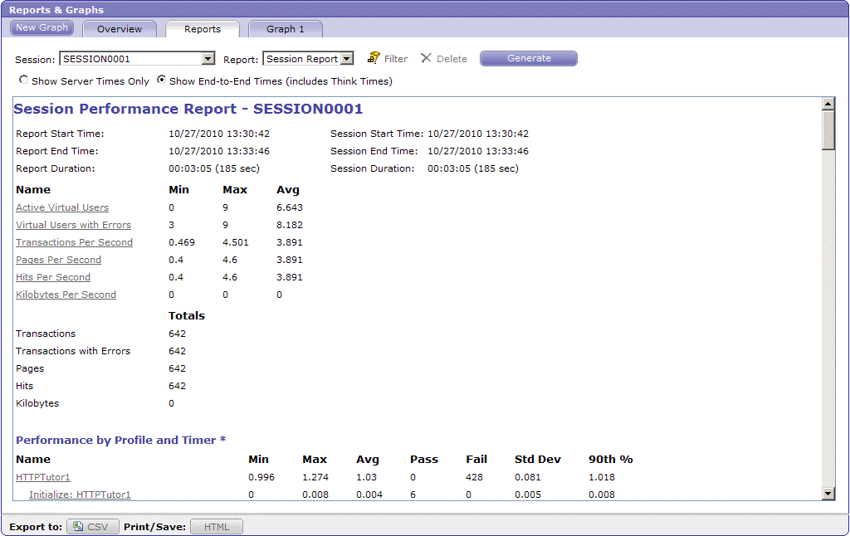This screenshot has width=850, height=536.
Task: Click the Generate button
Action: point(529,58)
